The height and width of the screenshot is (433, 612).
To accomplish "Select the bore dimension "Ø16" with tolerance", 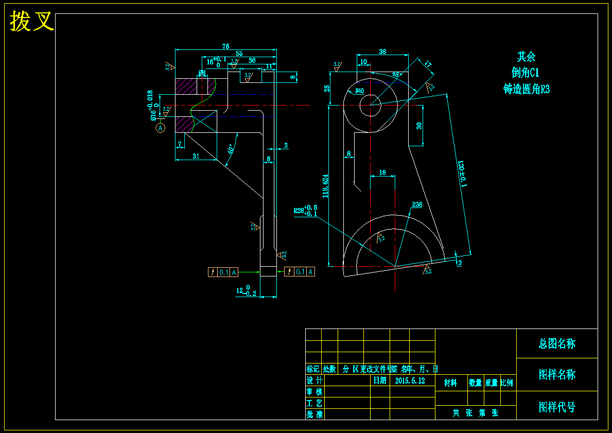I will coord(152,106).
